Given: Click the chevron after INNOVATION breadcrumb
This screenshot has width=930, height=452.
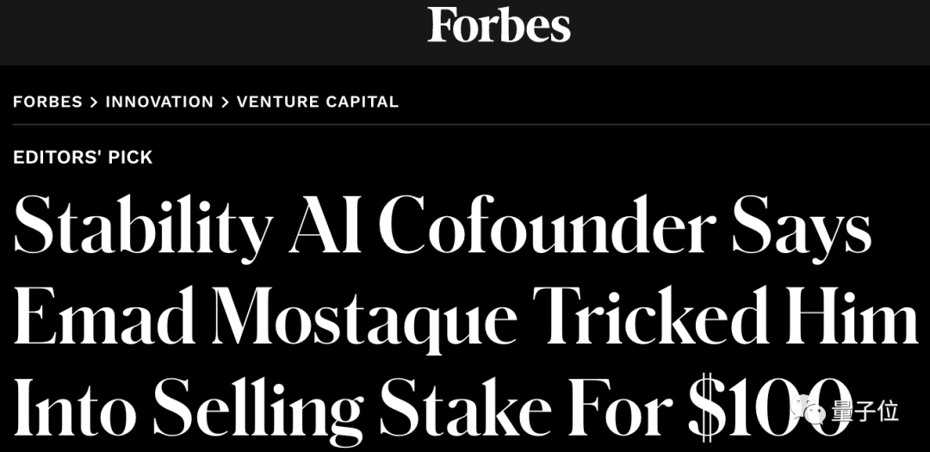Looking at the screenshot, I should [x=225, y=102].
